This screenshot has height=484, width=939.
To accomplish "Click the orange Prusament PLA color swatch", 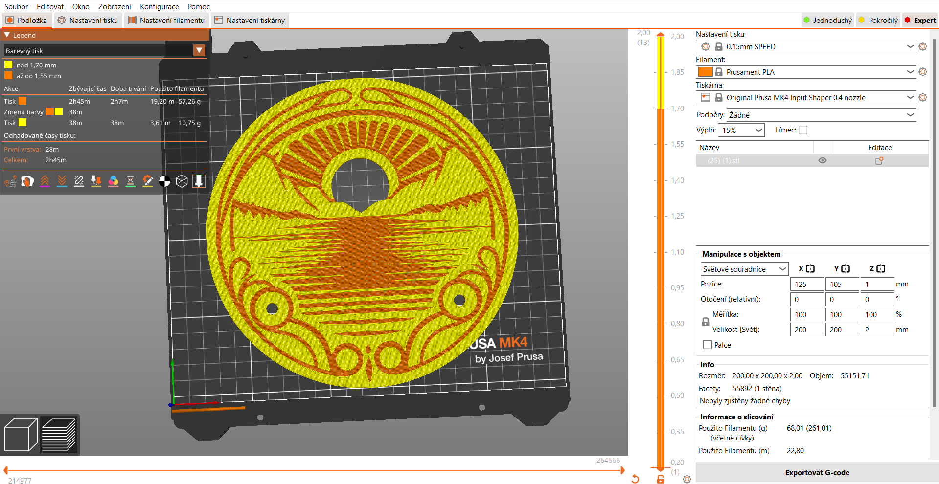I will coord(705,72).
